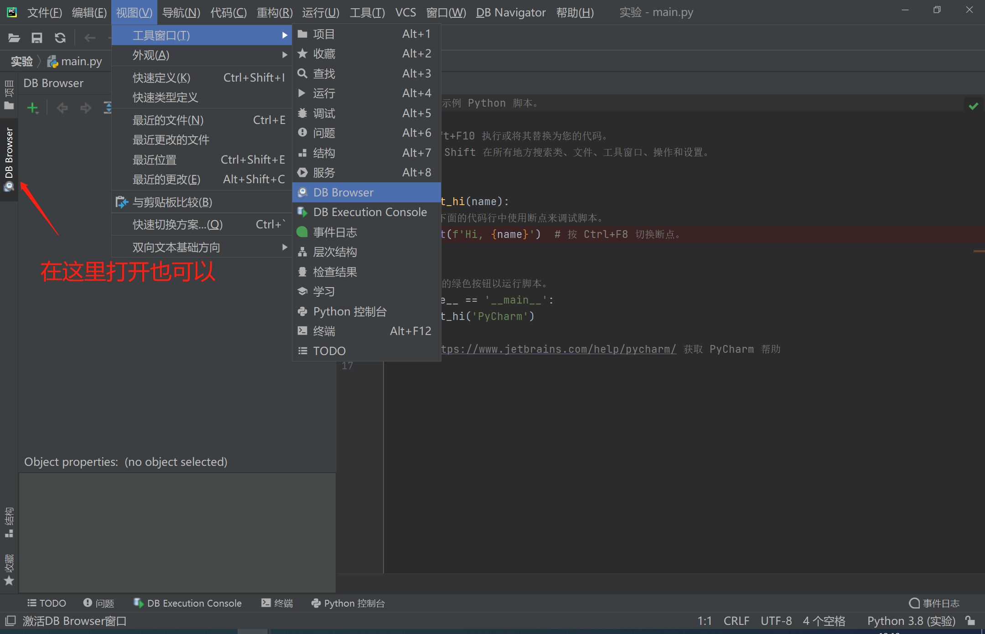Viewport: 985px width, 634px height.
Task: Toggle the 项目 side tab
Action: pos(9,95)
